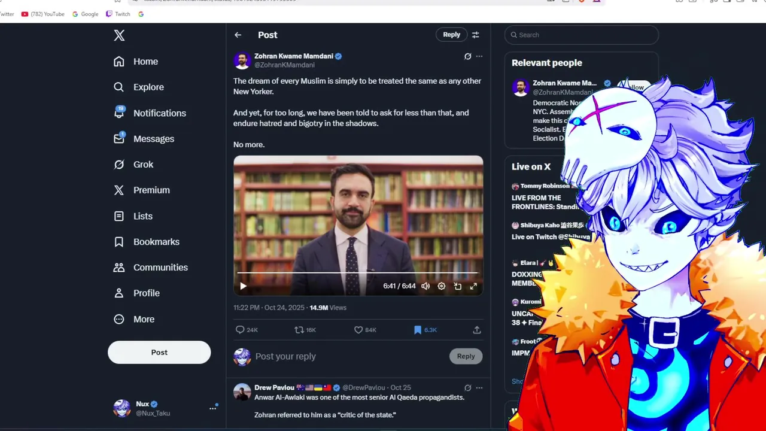Open Communities icon in sidebar
Viewport: 766px width, 431px height.
coord(119,268)
